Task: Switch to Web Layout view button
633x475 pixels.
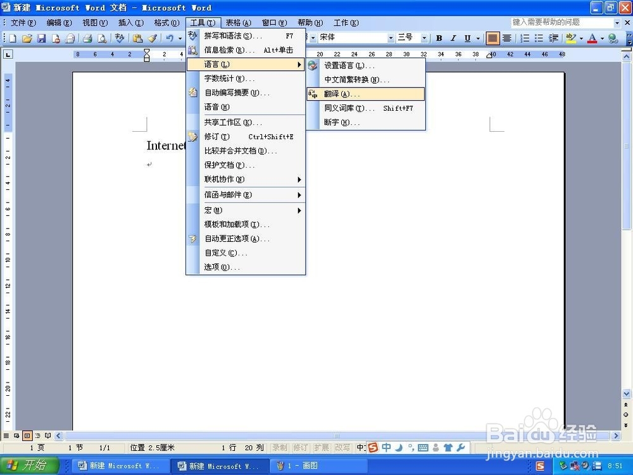Action: [16, 436]
